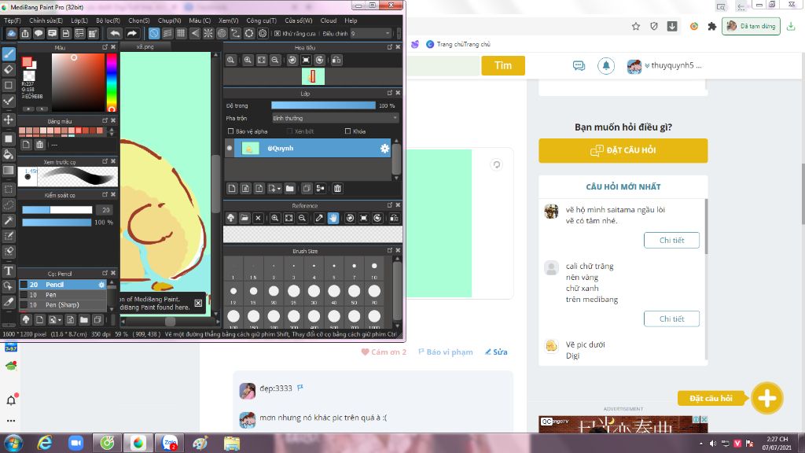
Task: Select the Brush tool in left toolbar
Action: point(9,54)
